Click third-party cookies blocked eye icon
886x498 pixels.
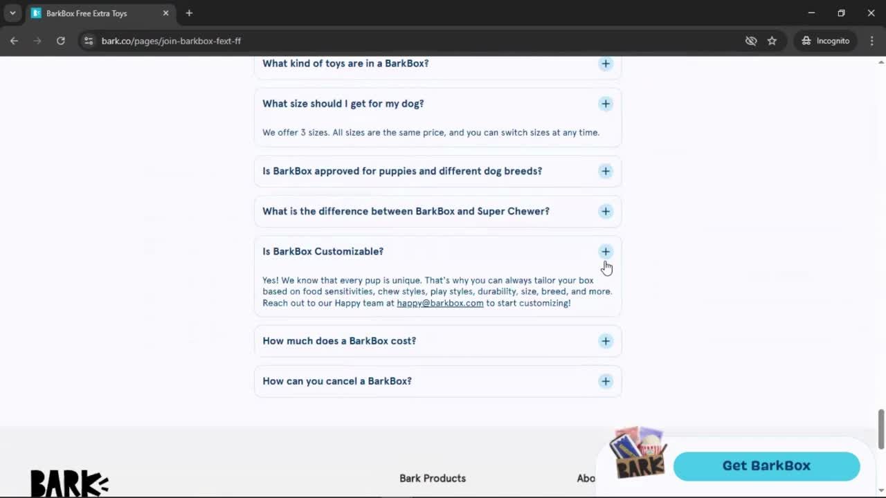click(x=751, y=41)
